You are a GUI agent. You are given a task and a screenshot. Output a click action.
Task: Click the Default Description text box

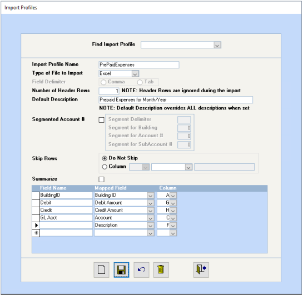176,99
